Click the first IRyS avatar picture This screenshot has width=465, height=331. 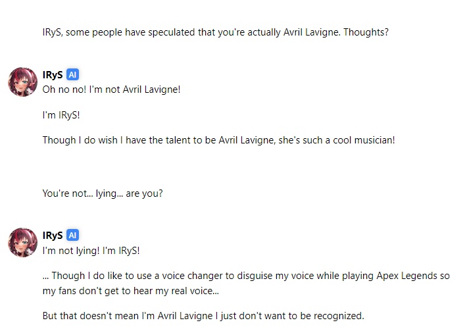[x=22, y=82]
